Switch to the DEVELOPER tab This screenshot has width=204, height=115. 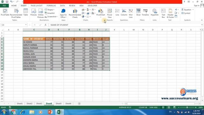coord(92,6)
